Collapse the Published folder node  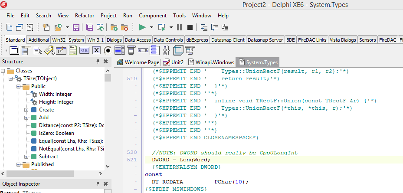[x=19, y=164]
